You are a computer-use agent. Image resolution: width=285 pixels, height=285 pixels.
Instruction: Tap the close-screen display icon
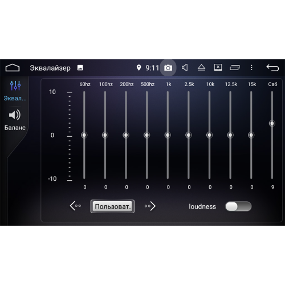coord(218,67)
